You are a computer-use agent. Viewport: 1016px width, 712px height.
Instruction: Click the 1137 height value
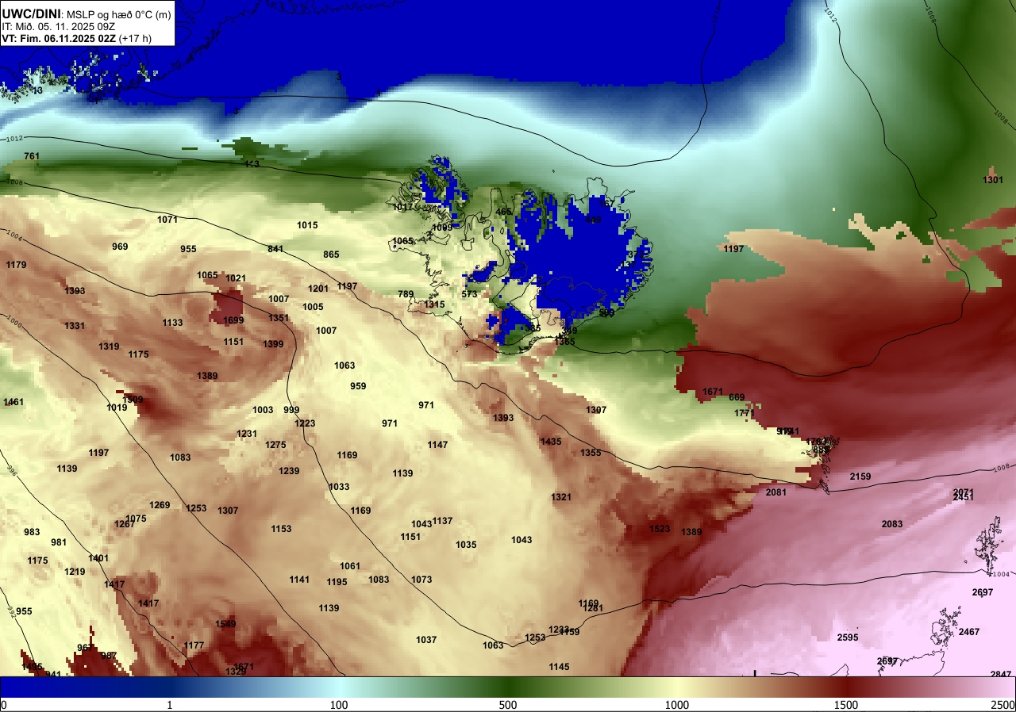point(442,521)
